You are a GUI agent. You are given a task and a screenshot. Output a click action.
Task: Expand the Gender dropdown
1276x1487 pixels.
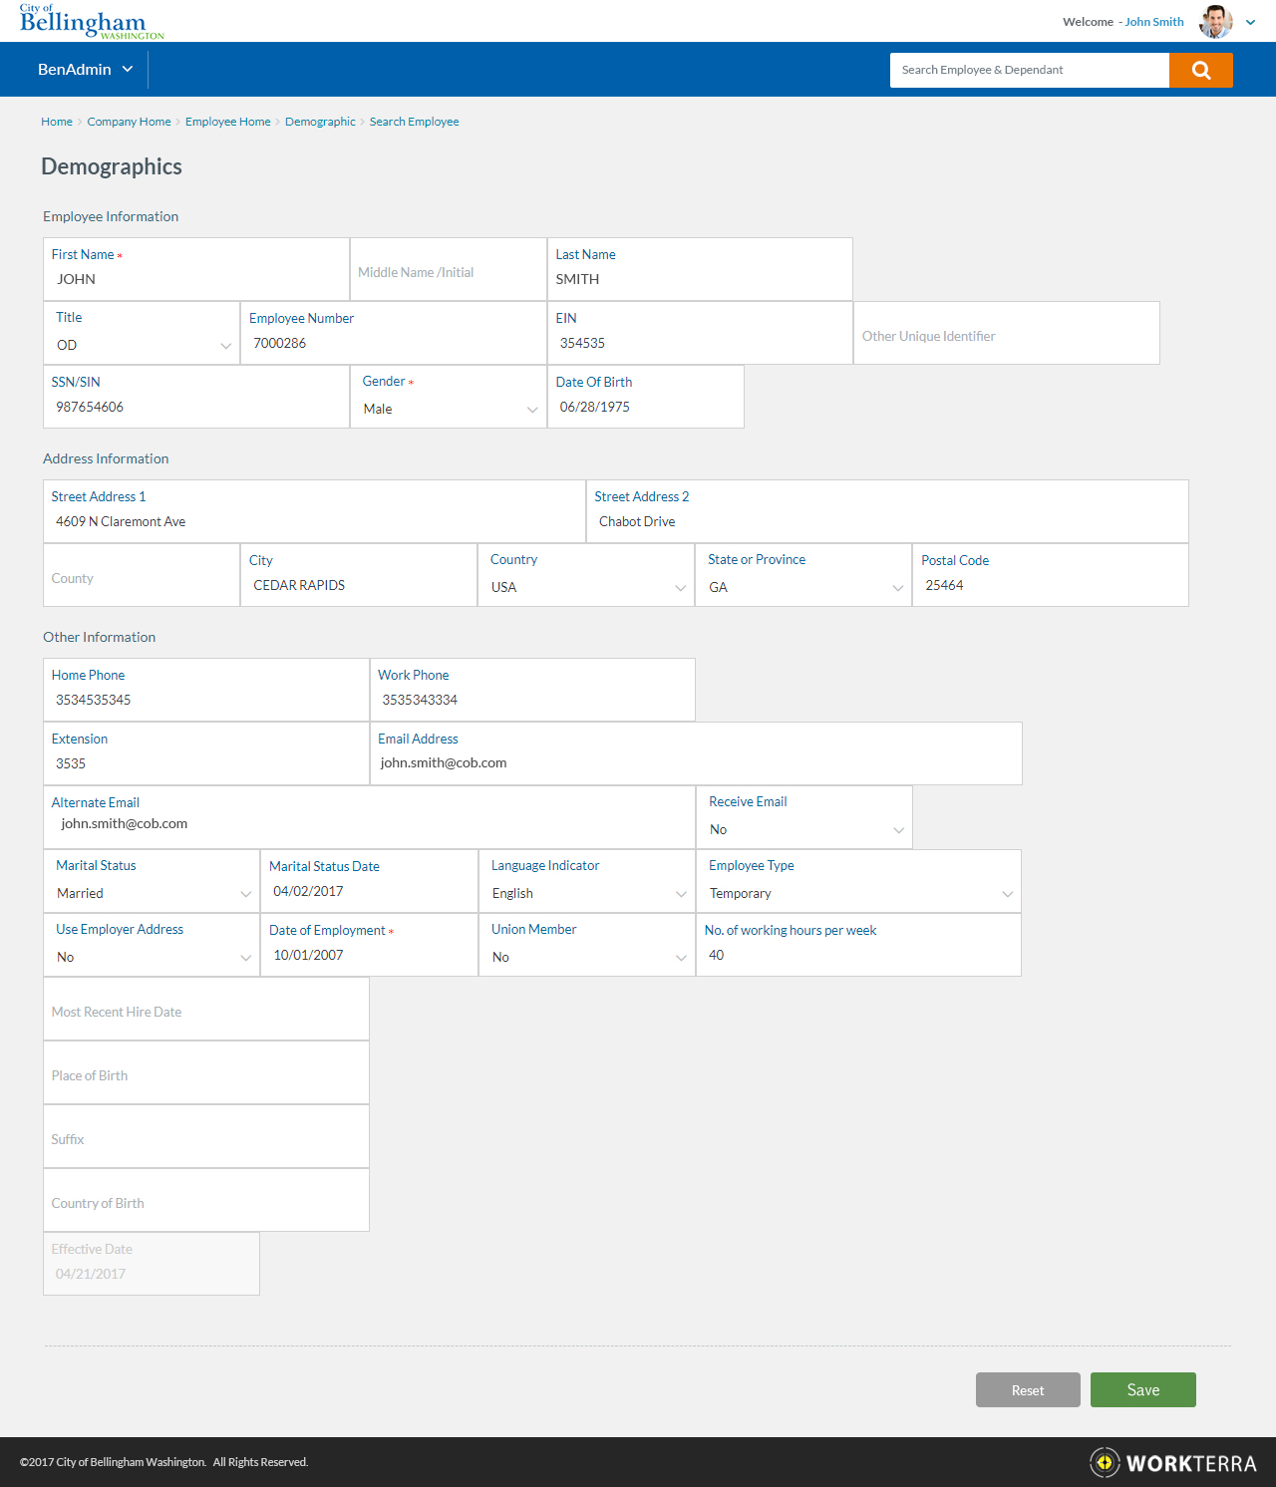coord(449,409)
